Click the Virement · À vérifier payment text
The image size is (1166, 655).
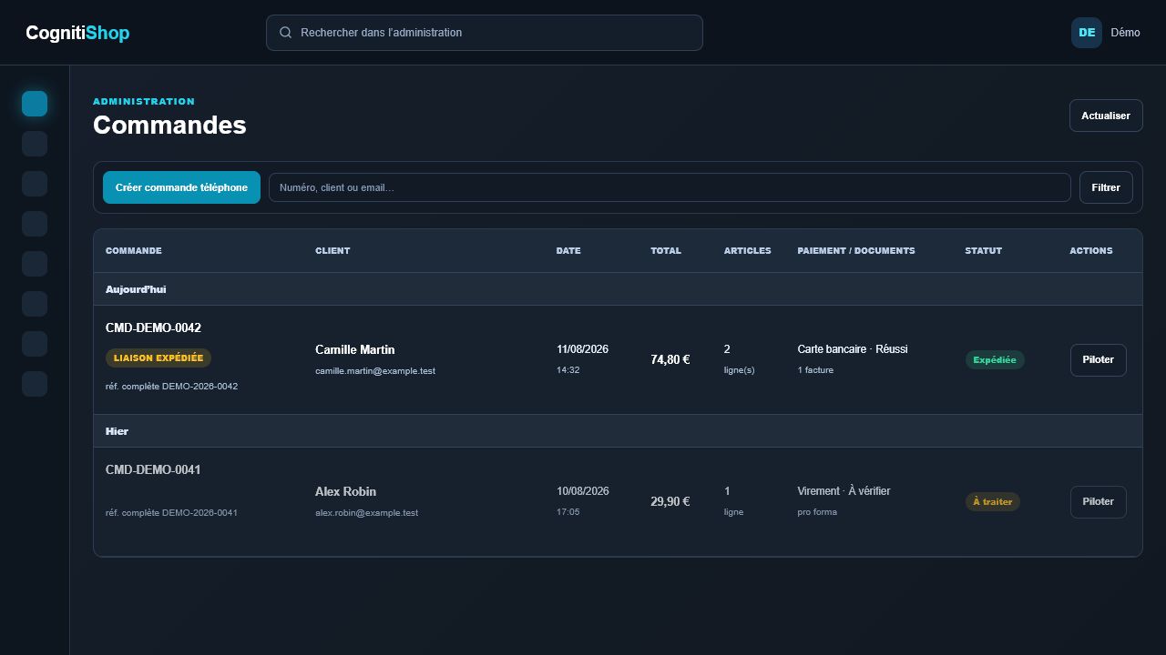844,491
